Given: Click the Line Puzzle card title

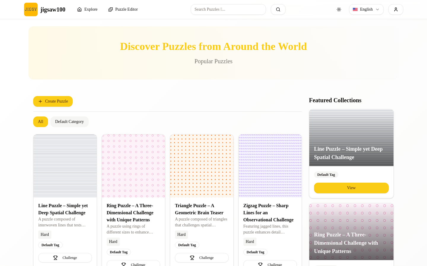Looking at the screenshot, I should point(63,209).
